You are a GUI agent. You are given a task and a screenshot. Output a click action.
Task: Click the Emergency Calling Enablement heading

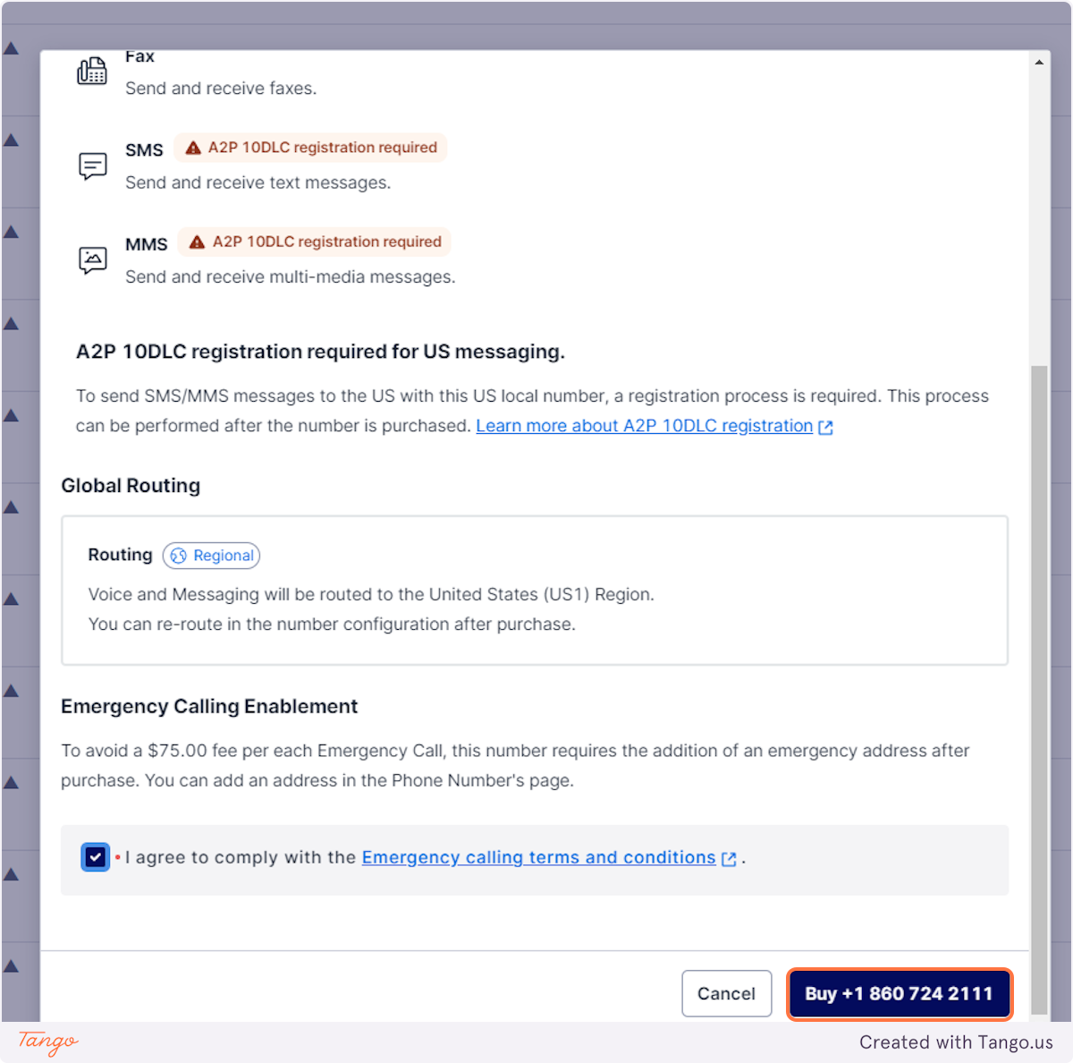point(209,707)
